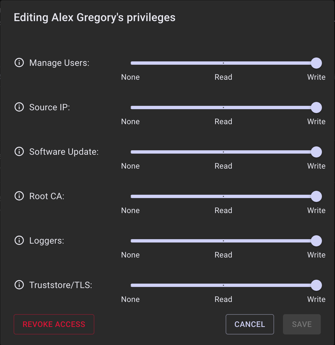Click the Root CA slider midpoint
Image resolution: width=335 pixels, height=345 pixels.
pyautogui.click(x=223, y=196)
